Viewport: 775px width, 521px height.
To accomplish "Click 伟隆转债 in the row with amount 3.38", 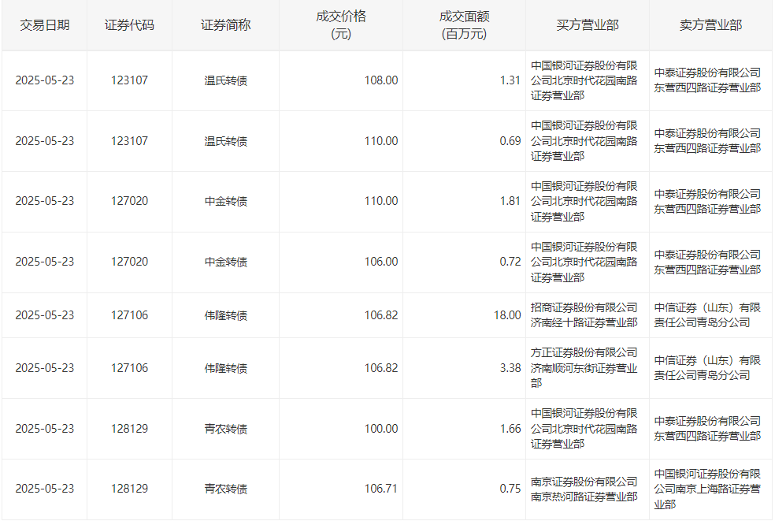I will click(x=226, y=369).
